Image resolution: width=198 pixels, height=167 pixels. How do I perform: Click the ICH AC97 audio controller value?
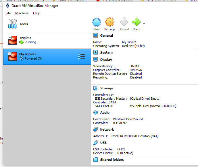(x=120, y=123)
